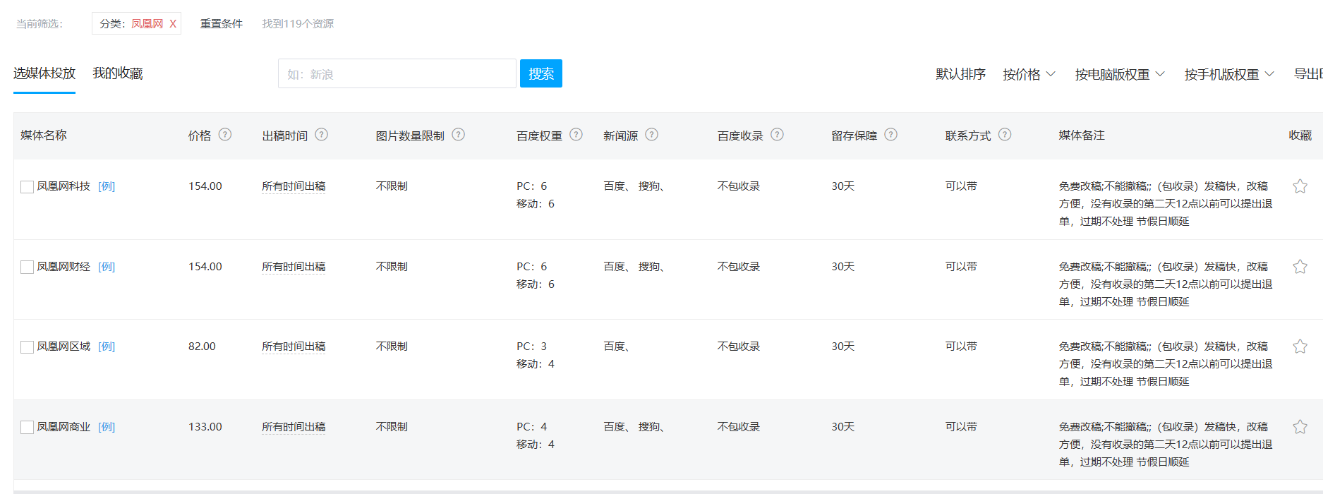1323x494 pixels.
Task: Favorite 凤凰网科技 with the star icon
Action: [x=1300, y=186]
